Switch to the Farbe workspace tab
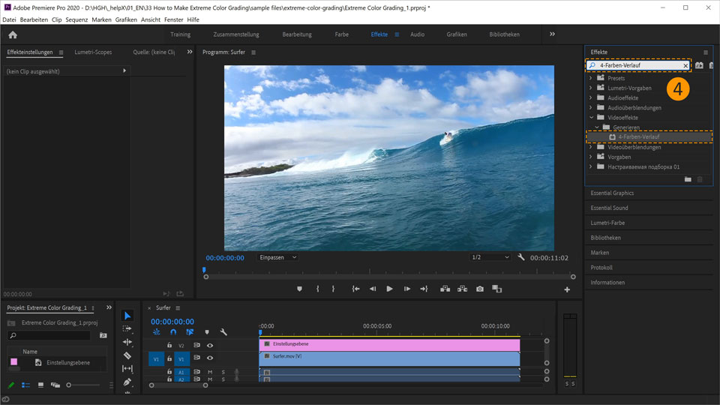 [341, 34]
